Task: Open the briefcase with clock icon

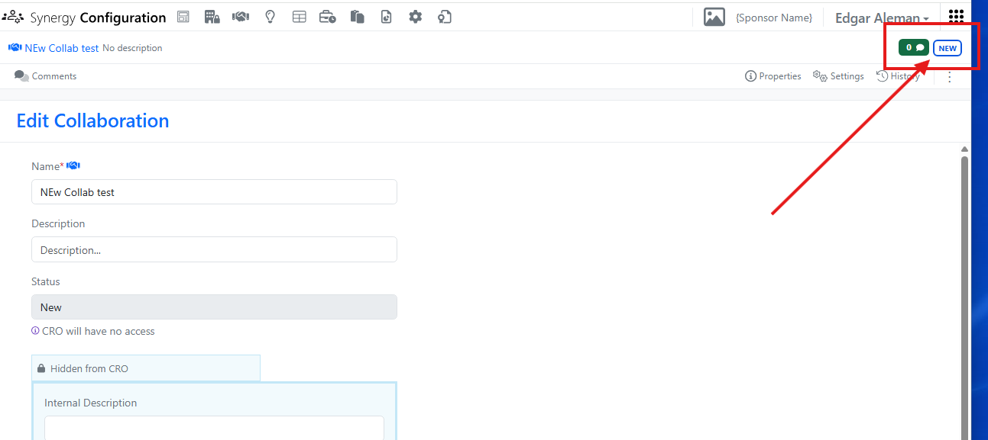Action: point(328,17)
